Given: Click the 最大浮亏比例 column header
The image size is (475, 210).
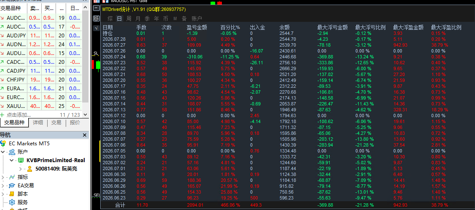Looking at the screenshot, I should (370, 27).
